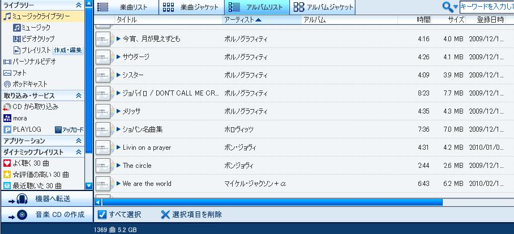The height and width of the screenshot is (234, 514).
Task: Collapse the アプリケーション section
Action: tap(79, 141)
